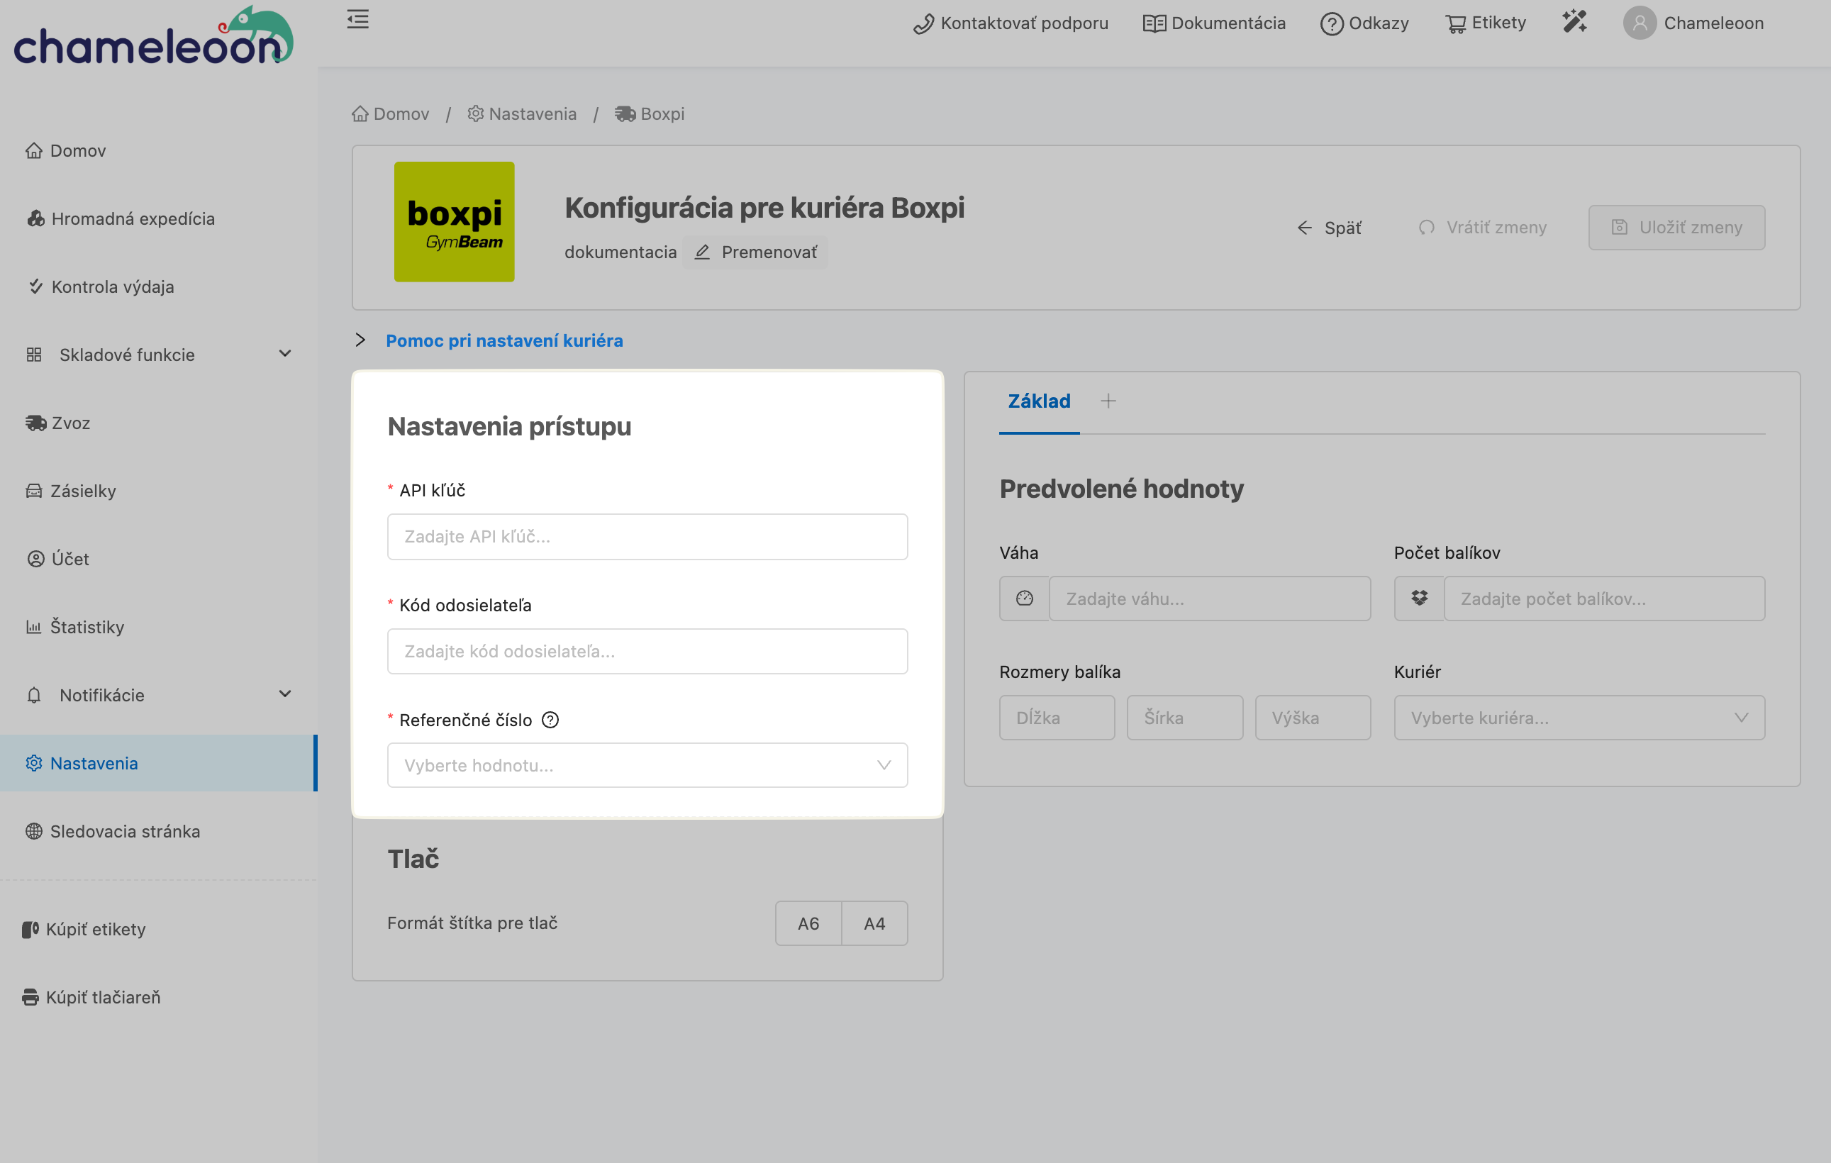Expand Pomoc pri nastavení kuriéra section
The height and width of the screenshot is (1163, 1831).
[503, 340]
